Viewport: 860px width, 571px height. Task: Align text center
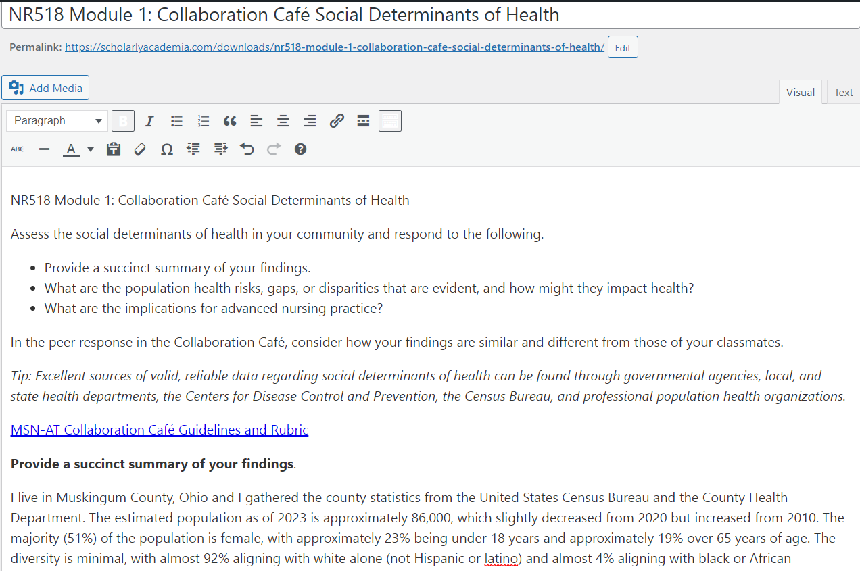[283, 121]
